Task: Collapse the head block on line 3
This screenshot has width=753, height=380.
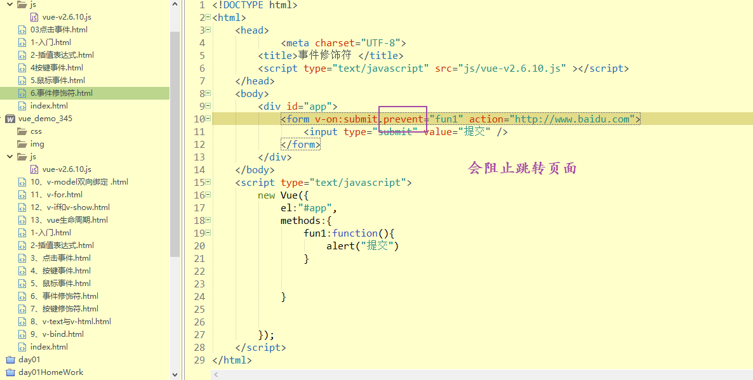Action: coord(208,30)
